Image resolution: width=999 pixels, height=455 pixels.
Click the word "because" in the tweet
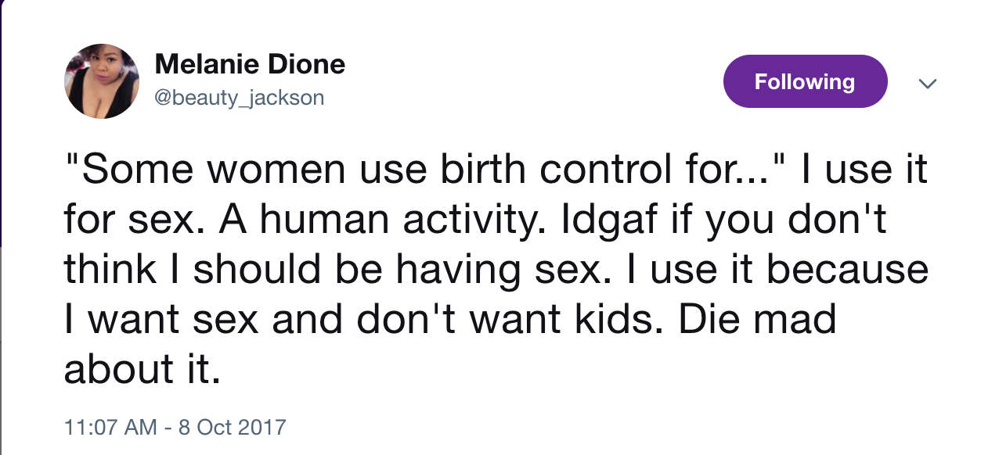[x=848, y=270]
